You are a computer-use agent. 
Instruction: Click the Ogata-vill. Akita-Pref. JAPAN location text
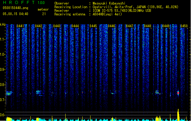click(135, 7)
